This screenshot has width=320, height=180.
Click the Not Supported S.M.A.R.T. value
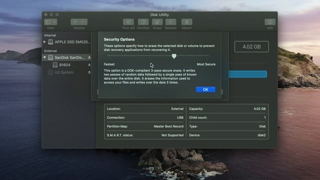tap(172, 135)
